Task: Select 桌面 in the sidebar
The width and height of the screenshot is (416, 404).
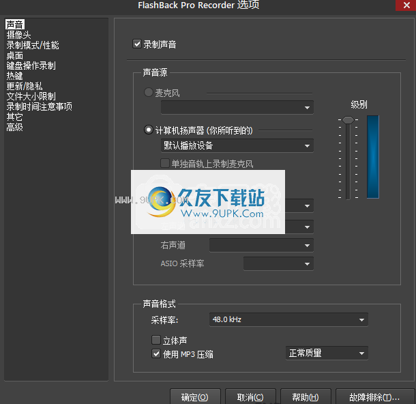Action: tap(14, 55)
